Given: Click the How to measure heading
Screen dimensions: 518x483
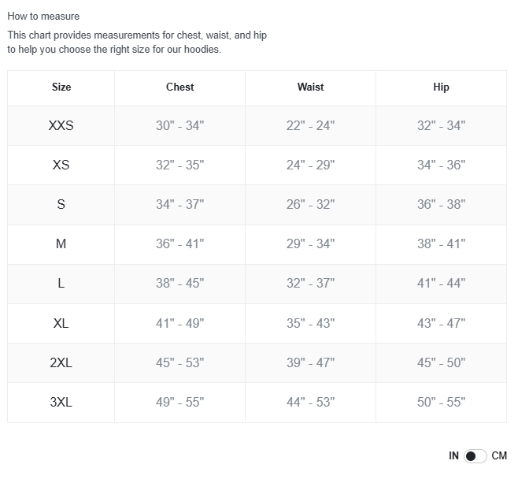Looking at the screenshot, I should click(43, 17).
